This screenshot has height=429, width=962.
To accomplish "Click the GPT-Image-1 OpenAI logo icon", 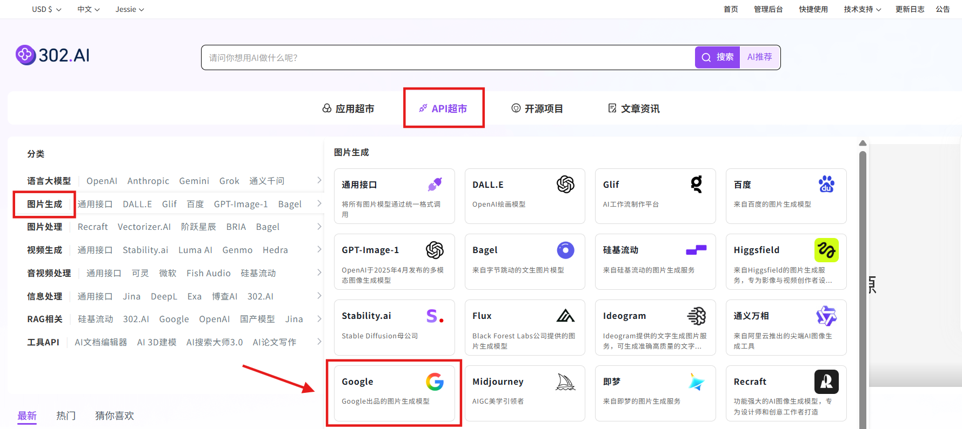I will click(x=435, y=250).
